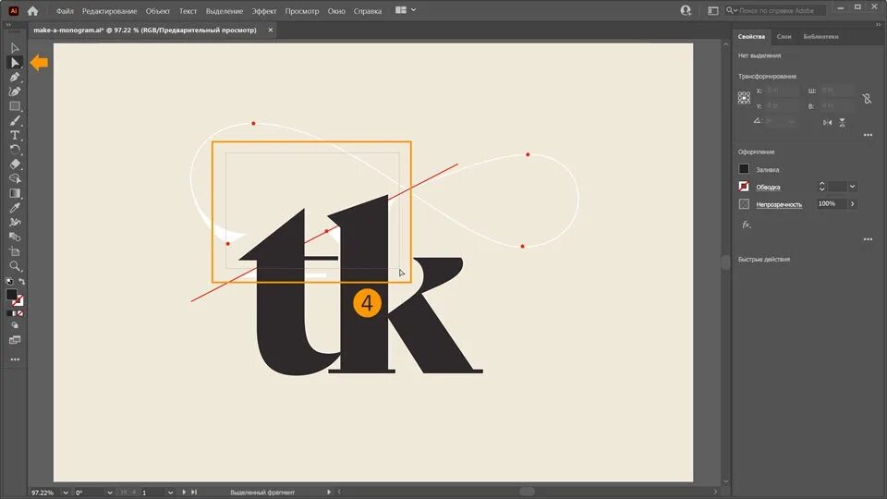Switch to the Свойства tab

[x=751, y=36]
